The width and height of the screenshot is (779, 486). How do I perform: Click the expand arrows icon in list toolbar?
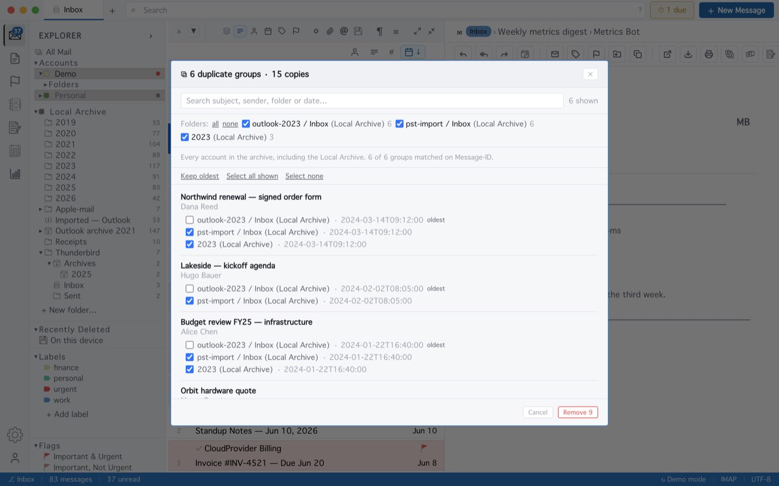pos(417,31)
